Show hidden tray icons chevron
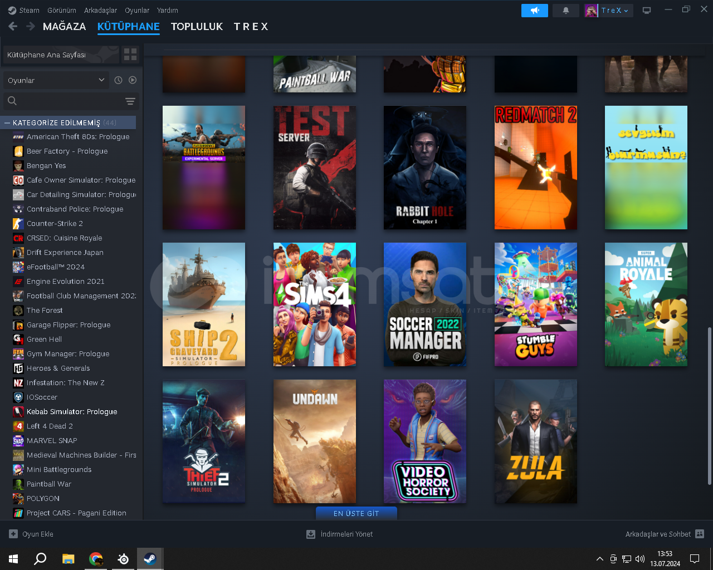713x570 pixels. (x=599, y=559)
